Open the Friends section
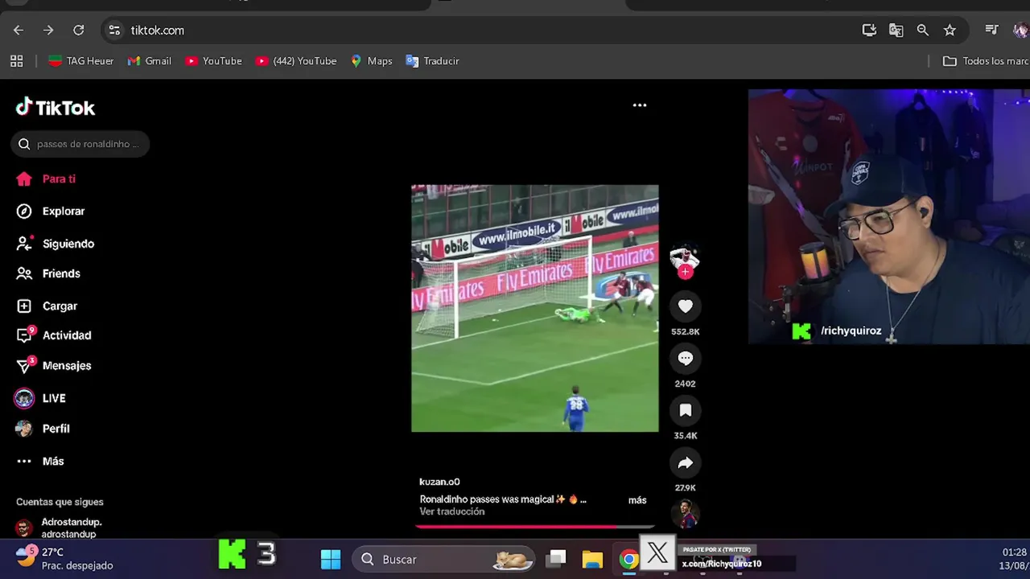The image size is (1030, 579). coord(48,273)
